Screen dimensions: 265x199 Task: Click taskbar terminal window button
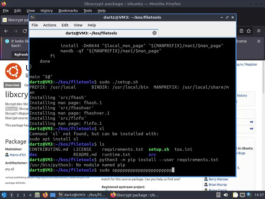coord(82,195)
